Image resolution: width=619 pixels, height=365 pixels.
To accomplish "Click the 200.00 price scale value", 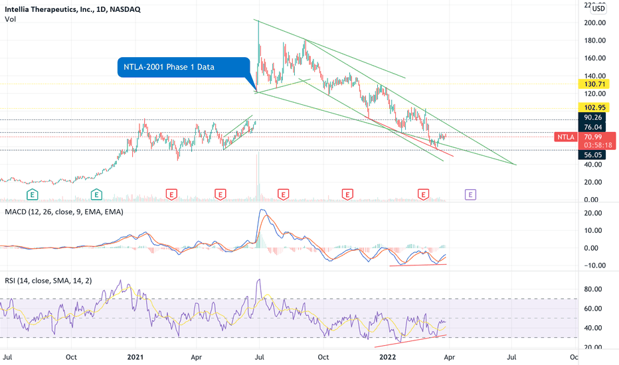I will pyautogui.click(x=595, y=23).
